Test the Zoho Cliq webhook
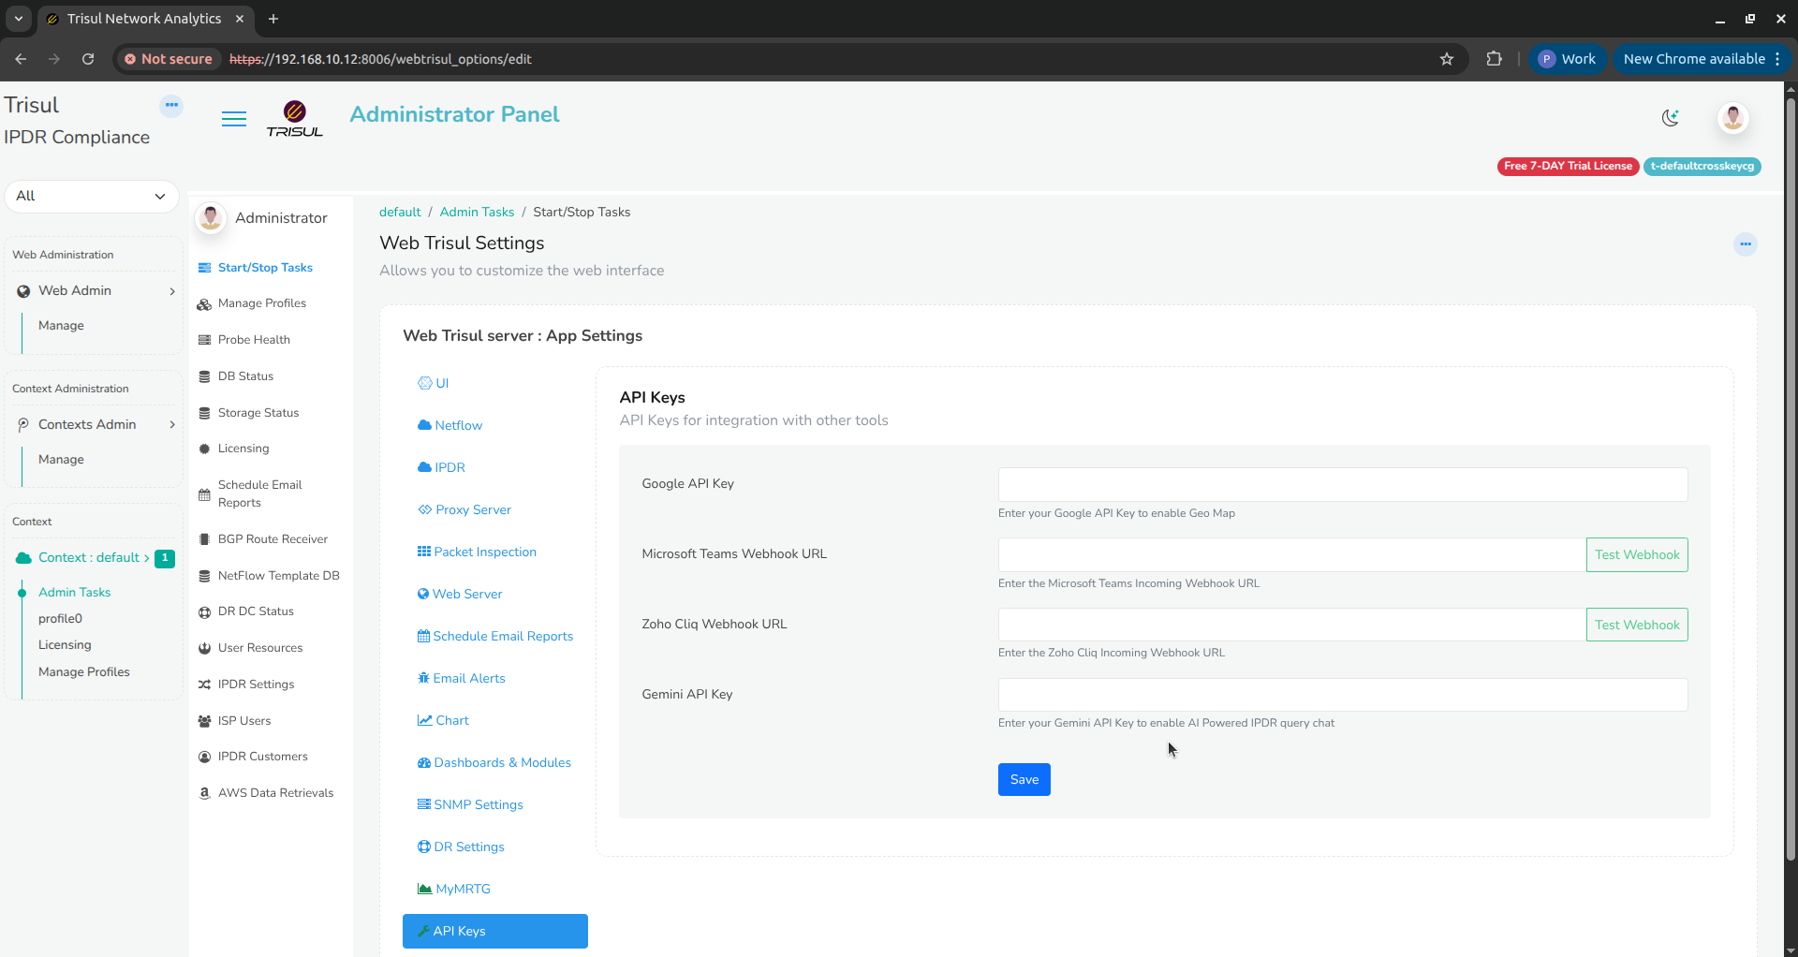The width and height of the screenshot is (1798, 957). point(1637,625)
